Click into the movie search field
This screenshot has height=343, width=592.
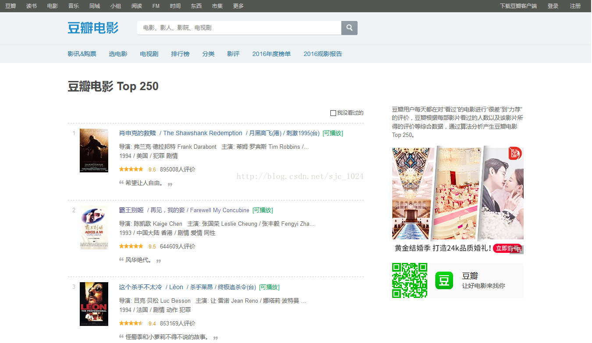point(239,28)
